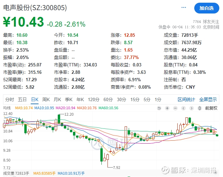
Task: Click the 最低 value 10.38
Action: pos(22,42)
